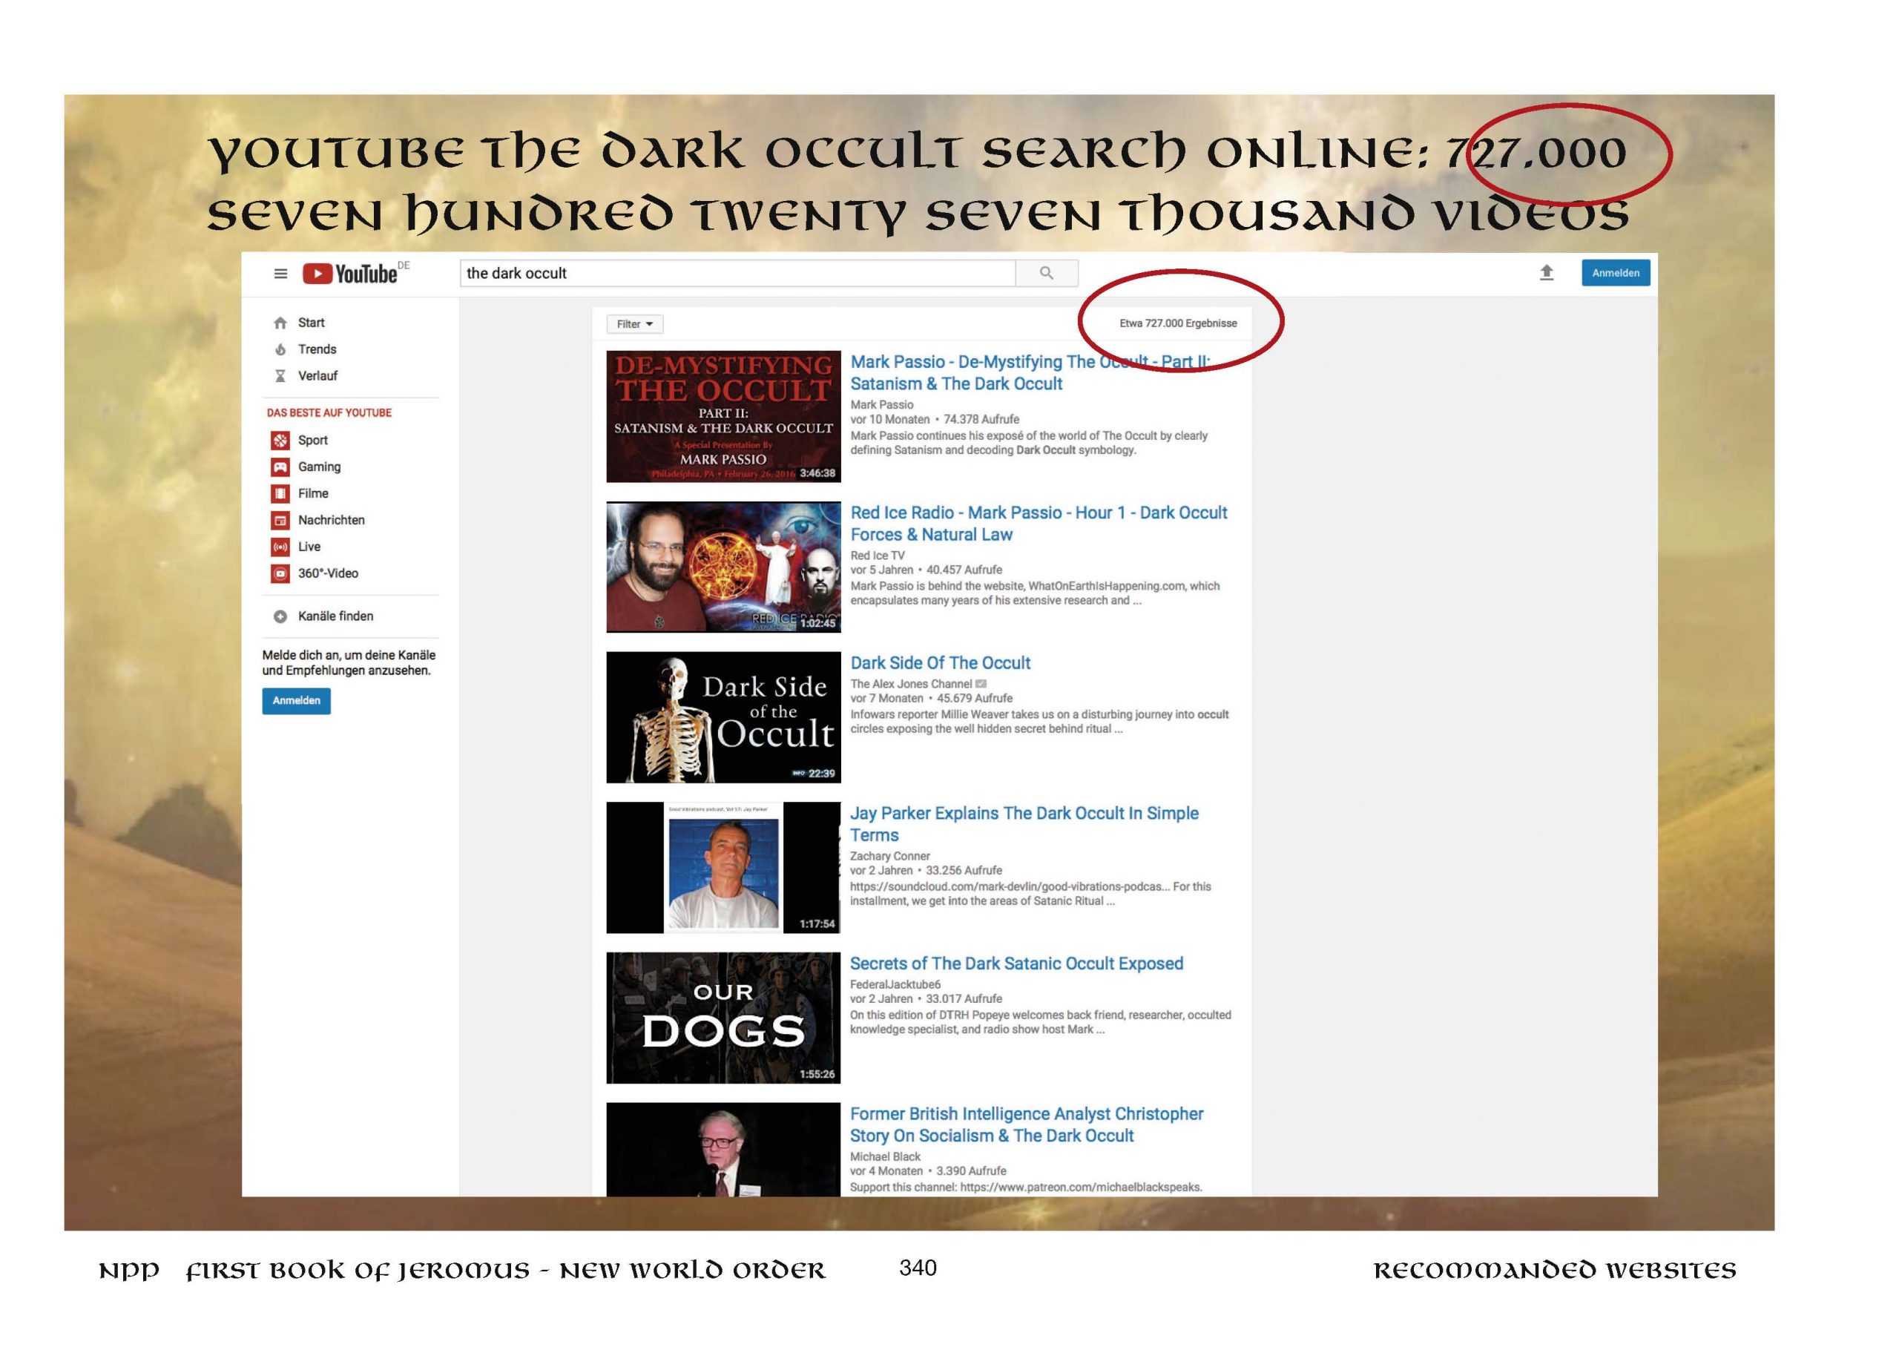Click the sidebar Anmelden button
Viewport: 1899px width, 1347px height.
coord(296,701)
